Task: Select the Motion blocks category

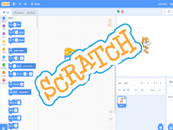Action: [x=4, y=19]
